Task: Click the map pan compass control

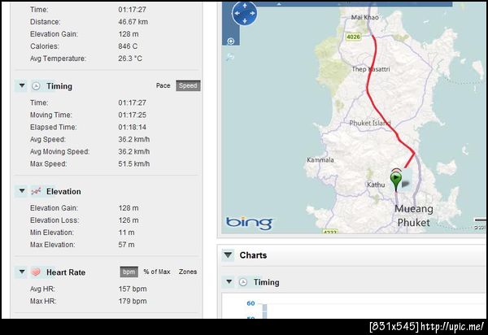Action: click(245, 13)
